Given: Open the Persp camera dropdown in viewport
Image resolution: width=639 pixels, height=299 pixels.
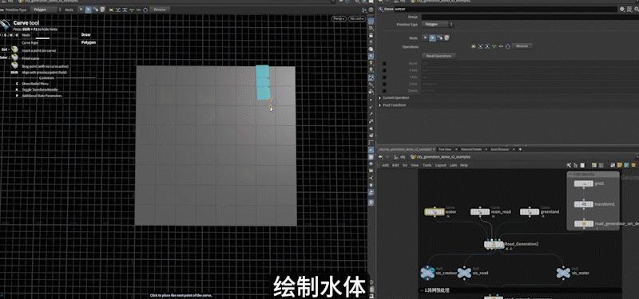Looking at the screenshot, I should pyautogui.click(x=338, y=18).
